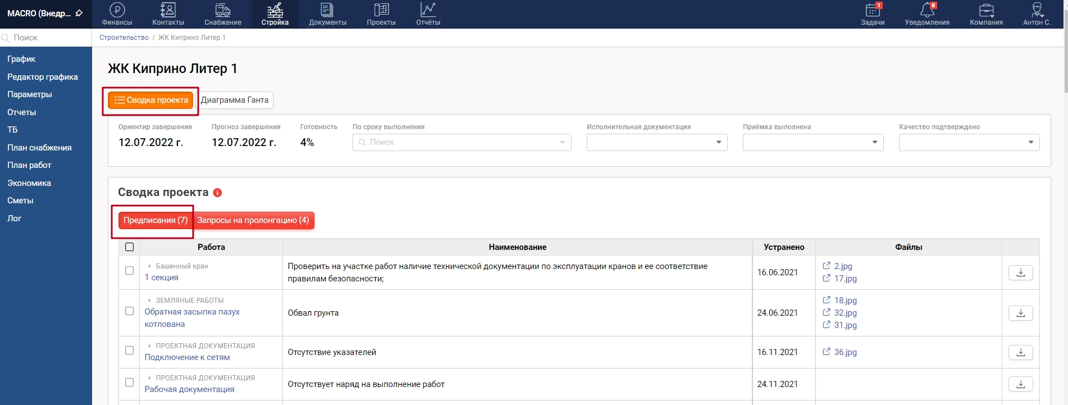Image resolution: width=1068 pixels, height=405 pixels.
Task: Go to Снабжение module icon
Action: (x=222, y=11)
